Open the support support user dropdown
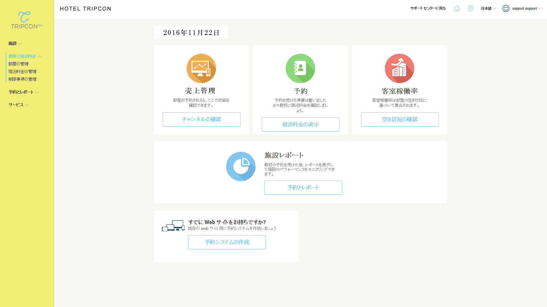This screenshot has width=547, height=307. (527, 9)
